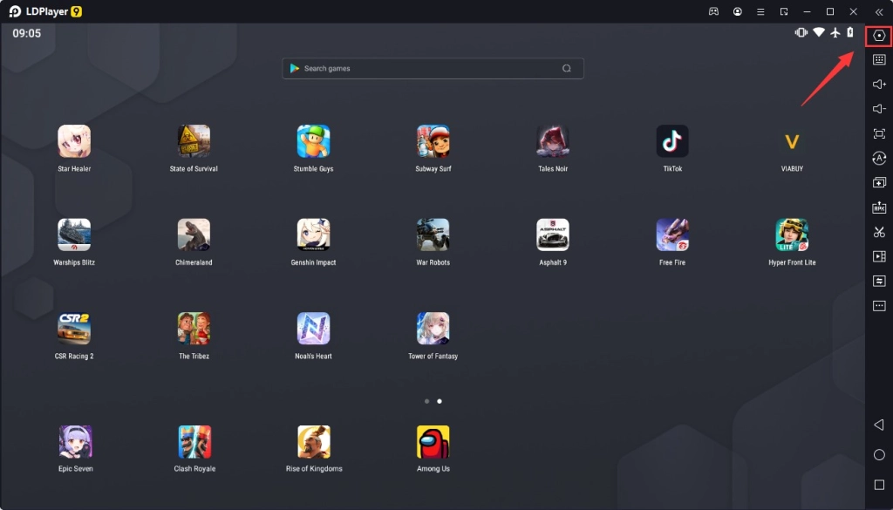893x510 pixels.
Task: Click the LDPlayer logo in title bar
Action: 45,11
